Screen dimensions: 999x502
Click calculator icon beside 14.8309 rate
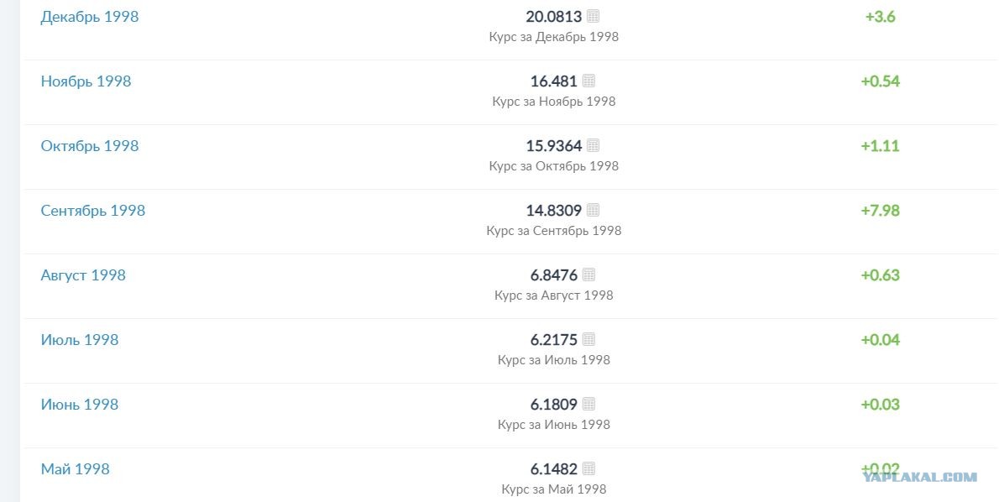tap(593, 210)
